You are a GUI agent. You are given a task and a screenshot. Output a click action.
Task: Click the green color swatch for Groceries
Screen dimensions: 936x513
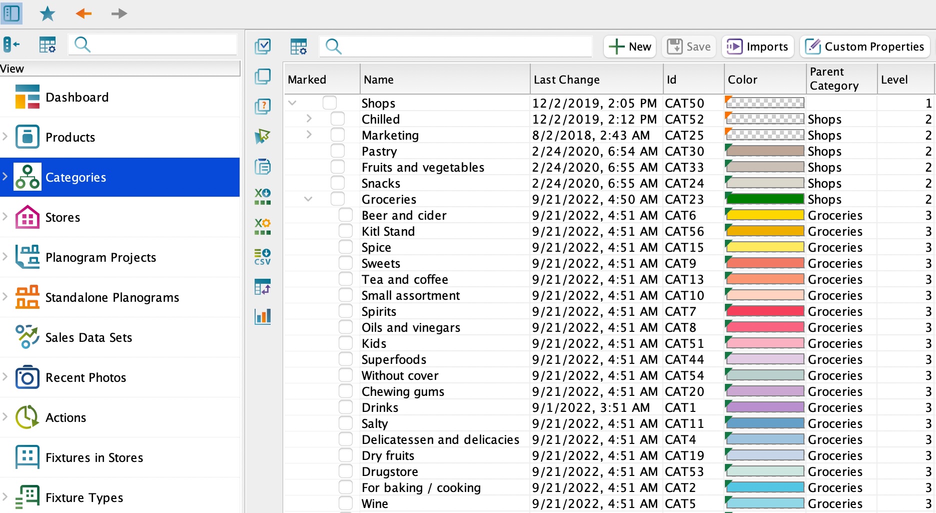(x=765, y=199)
